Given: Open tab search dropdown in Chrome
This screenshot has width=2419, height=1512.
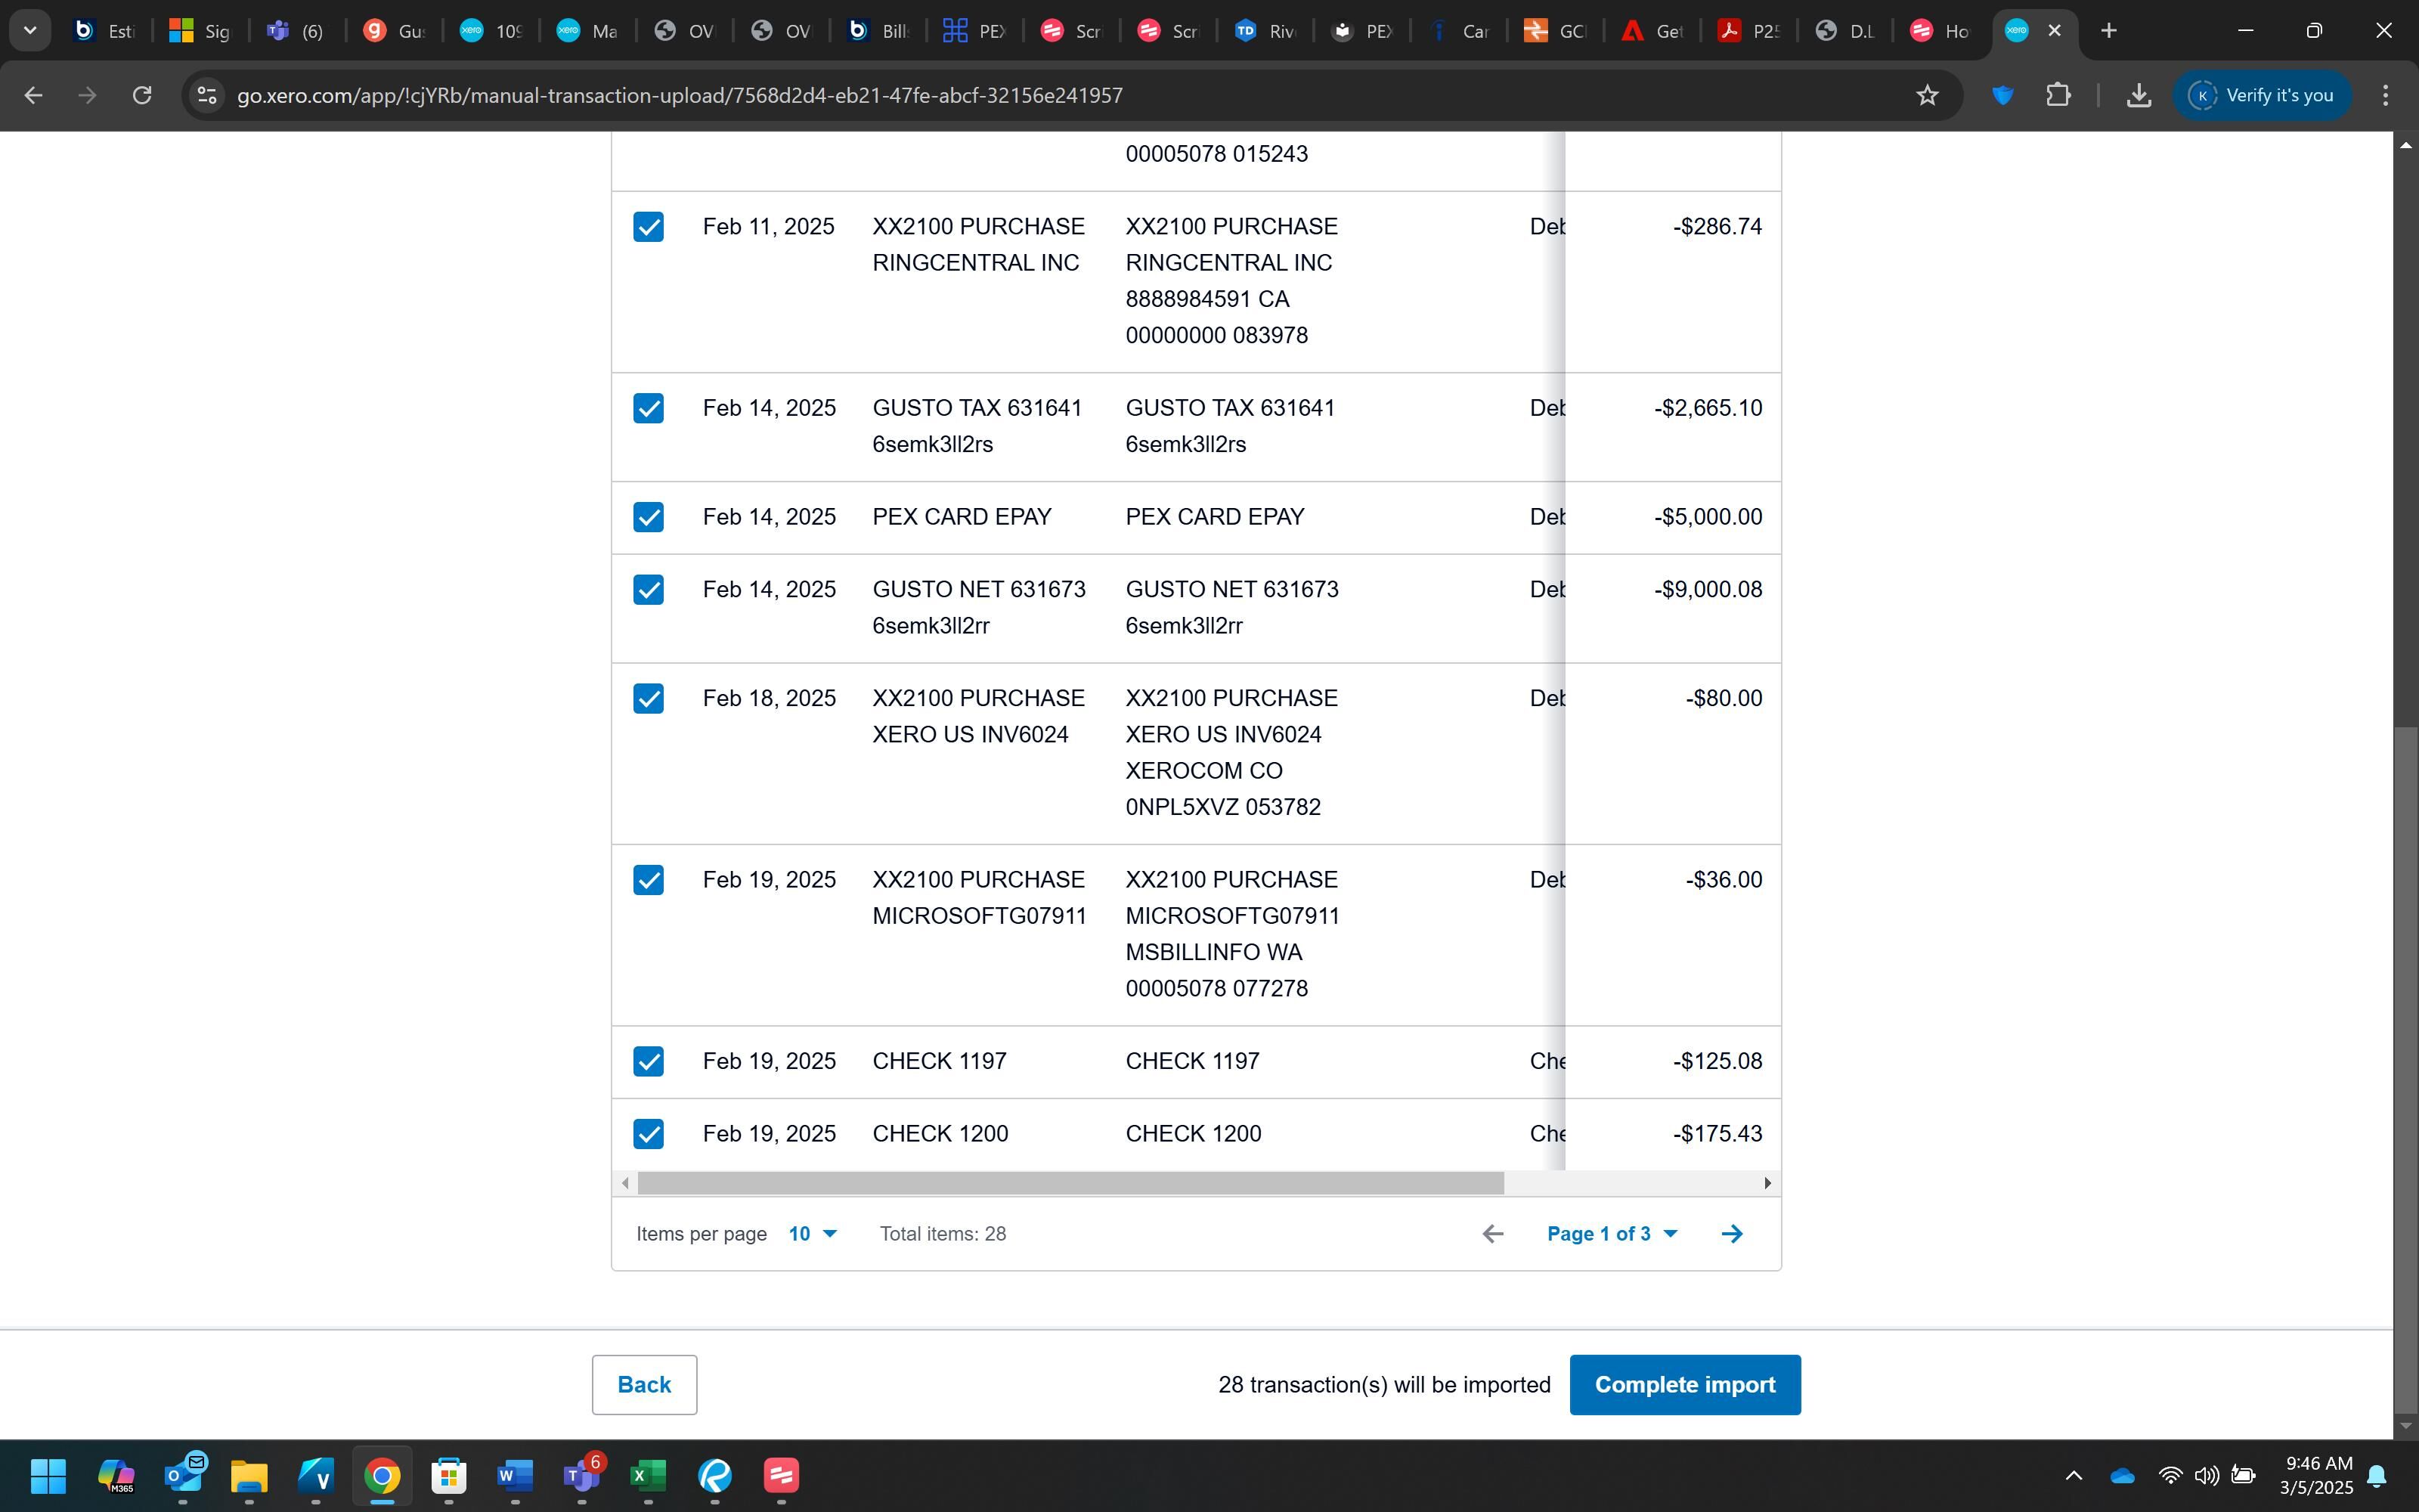Looking at the screenshot, I should pyautogui.click(x=30, y=31).
